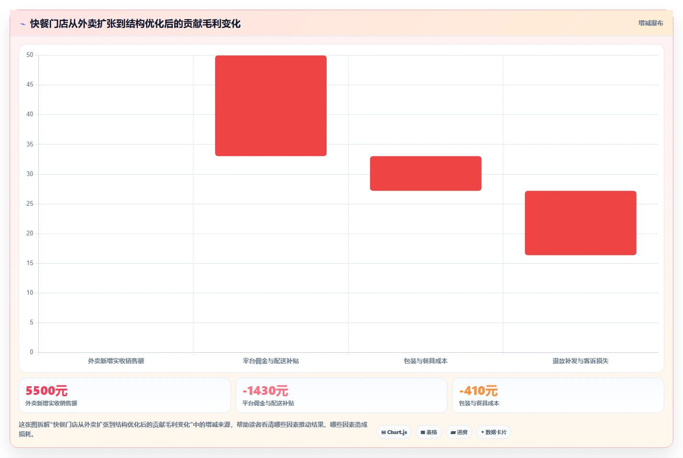Open the -410元 summary card
Viewport: 683px width, 458px height.
pyautogui.click(x=558, y=395)
